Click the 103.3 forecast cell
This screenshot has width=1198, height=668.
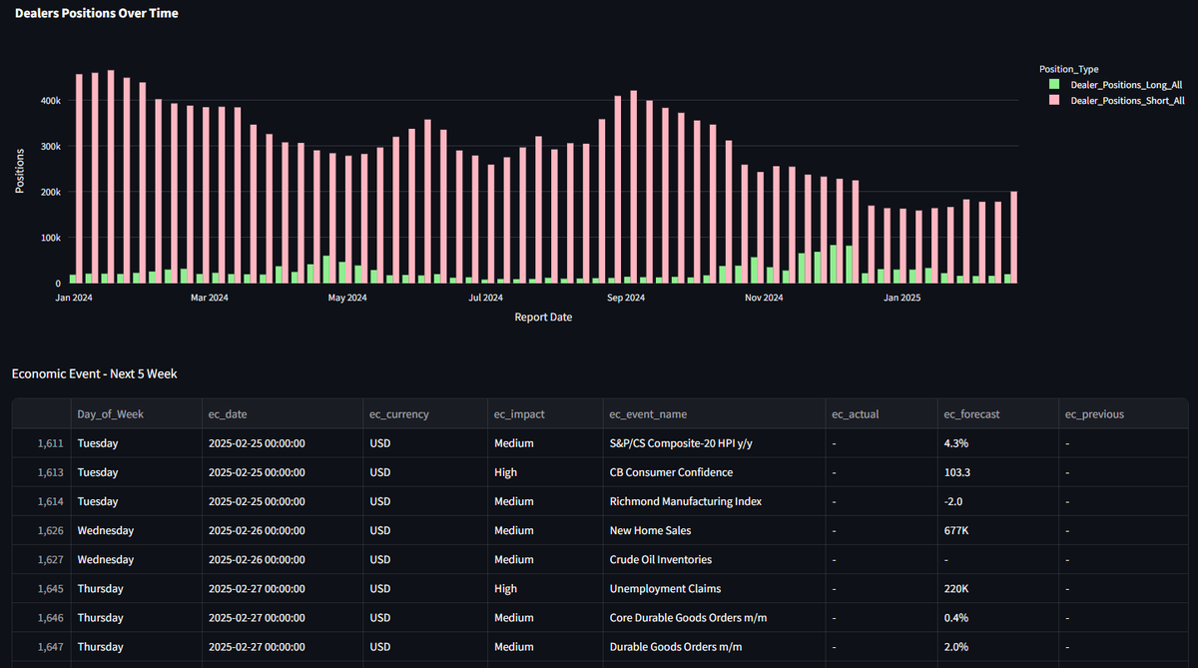996,472
